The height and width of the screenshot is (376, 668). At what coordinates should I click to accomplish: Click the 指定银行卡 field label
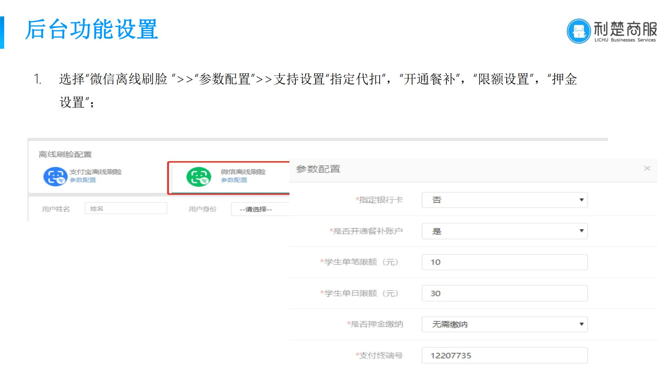click(379, 200)
